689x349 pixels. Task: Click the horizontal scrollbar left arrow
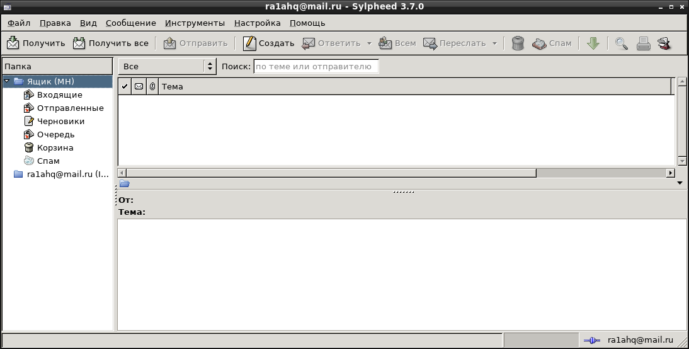(x=122, y=173)
